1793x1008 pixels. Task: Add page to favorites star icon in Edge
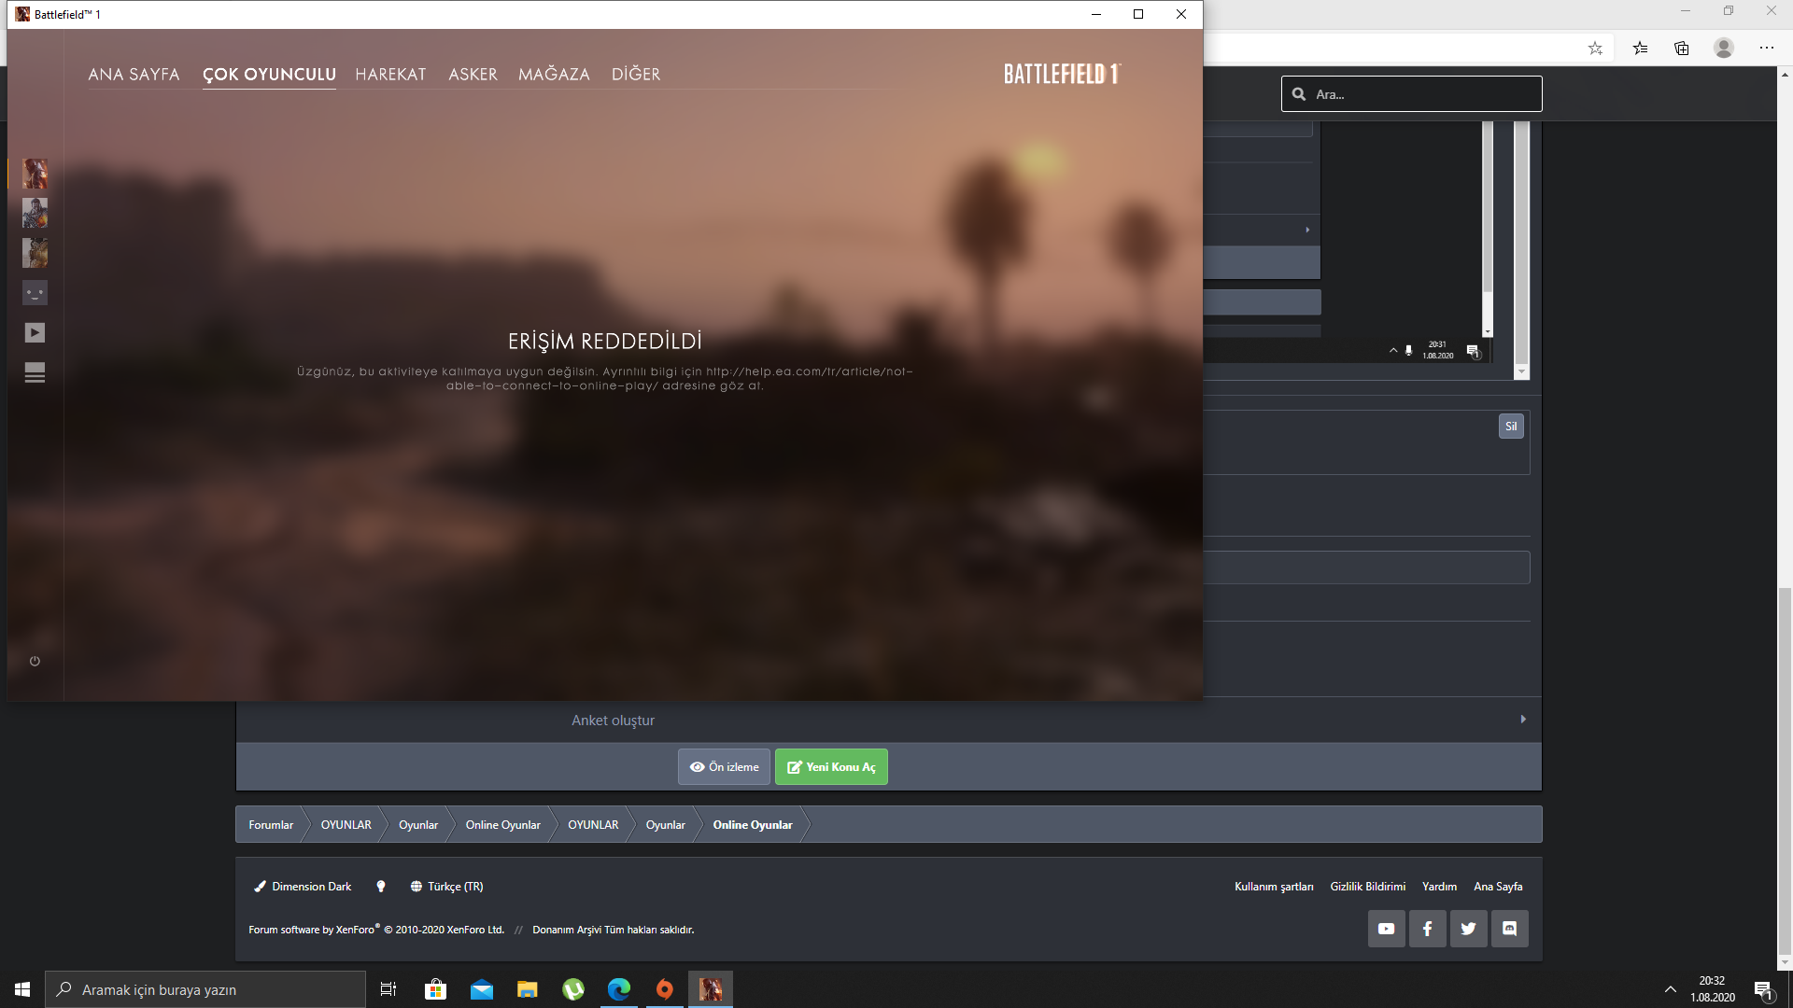coord(1595,49)
